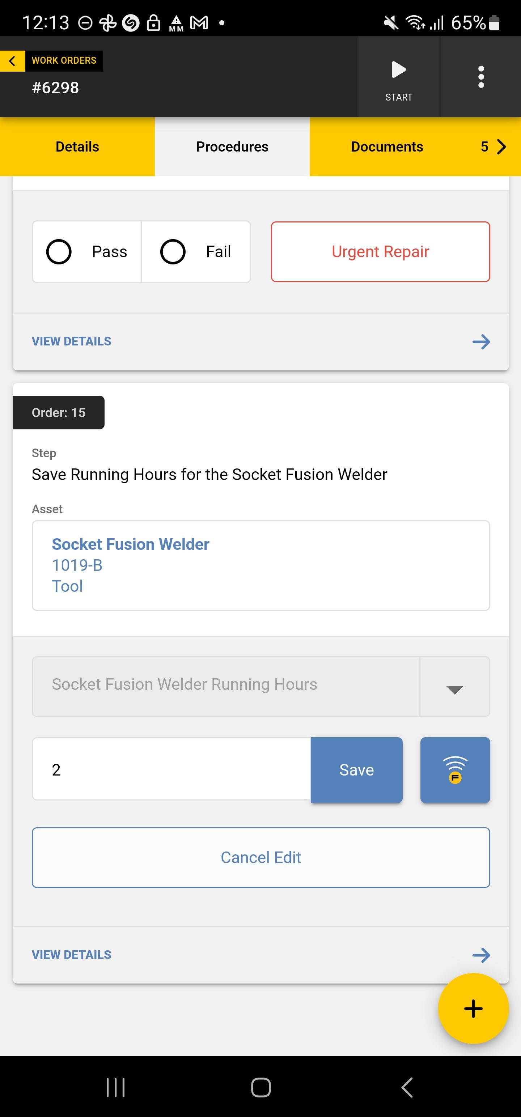Tap arrow beside upper VIEW DETAILS

coord(481,342)
